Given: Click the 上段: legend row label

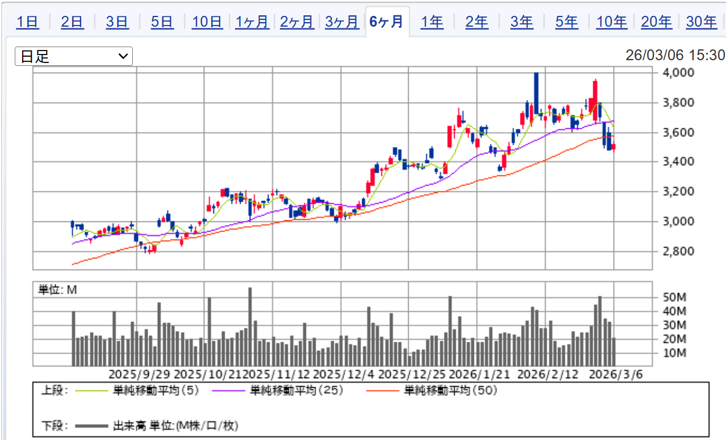Looking at the screenshot, I should coord(54,391).
